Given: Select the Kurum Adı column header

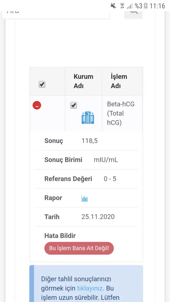Looking at the screenshot, I should 83,81.
